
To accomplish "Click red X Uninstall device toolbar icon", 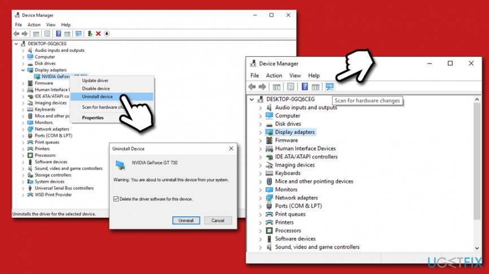I will pyautogui.click(x=98, y=34).
